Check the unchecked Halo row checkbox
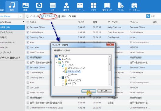Screen dimensions: 161x111 (x=28, y=82)
